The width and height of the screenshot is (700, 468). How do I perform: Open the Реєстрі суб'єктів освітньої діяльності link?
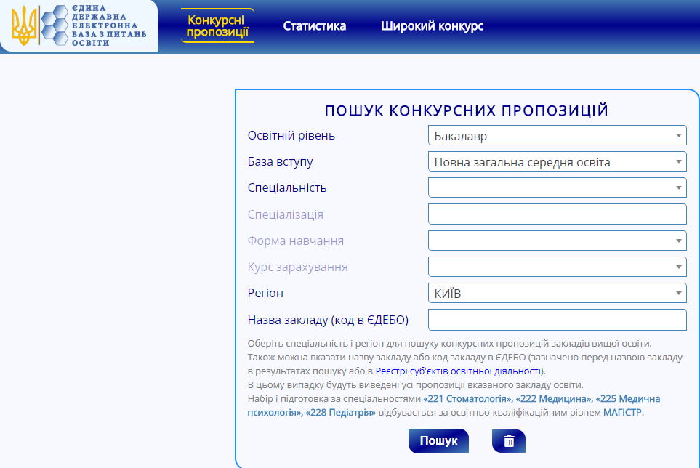pyautogui.click(x=458, y=371)
